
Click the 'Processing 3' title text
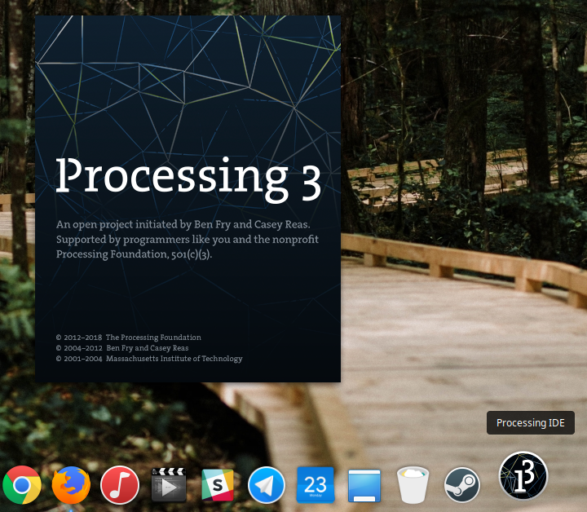(188, 179)
